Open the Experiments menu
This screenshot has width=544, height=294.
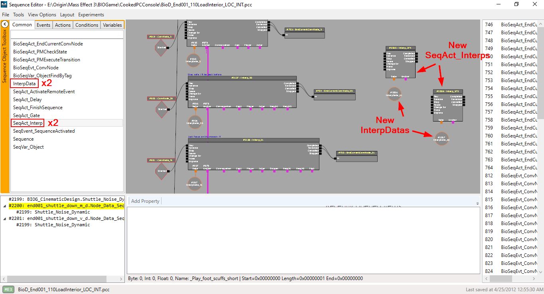click(91, 15)
